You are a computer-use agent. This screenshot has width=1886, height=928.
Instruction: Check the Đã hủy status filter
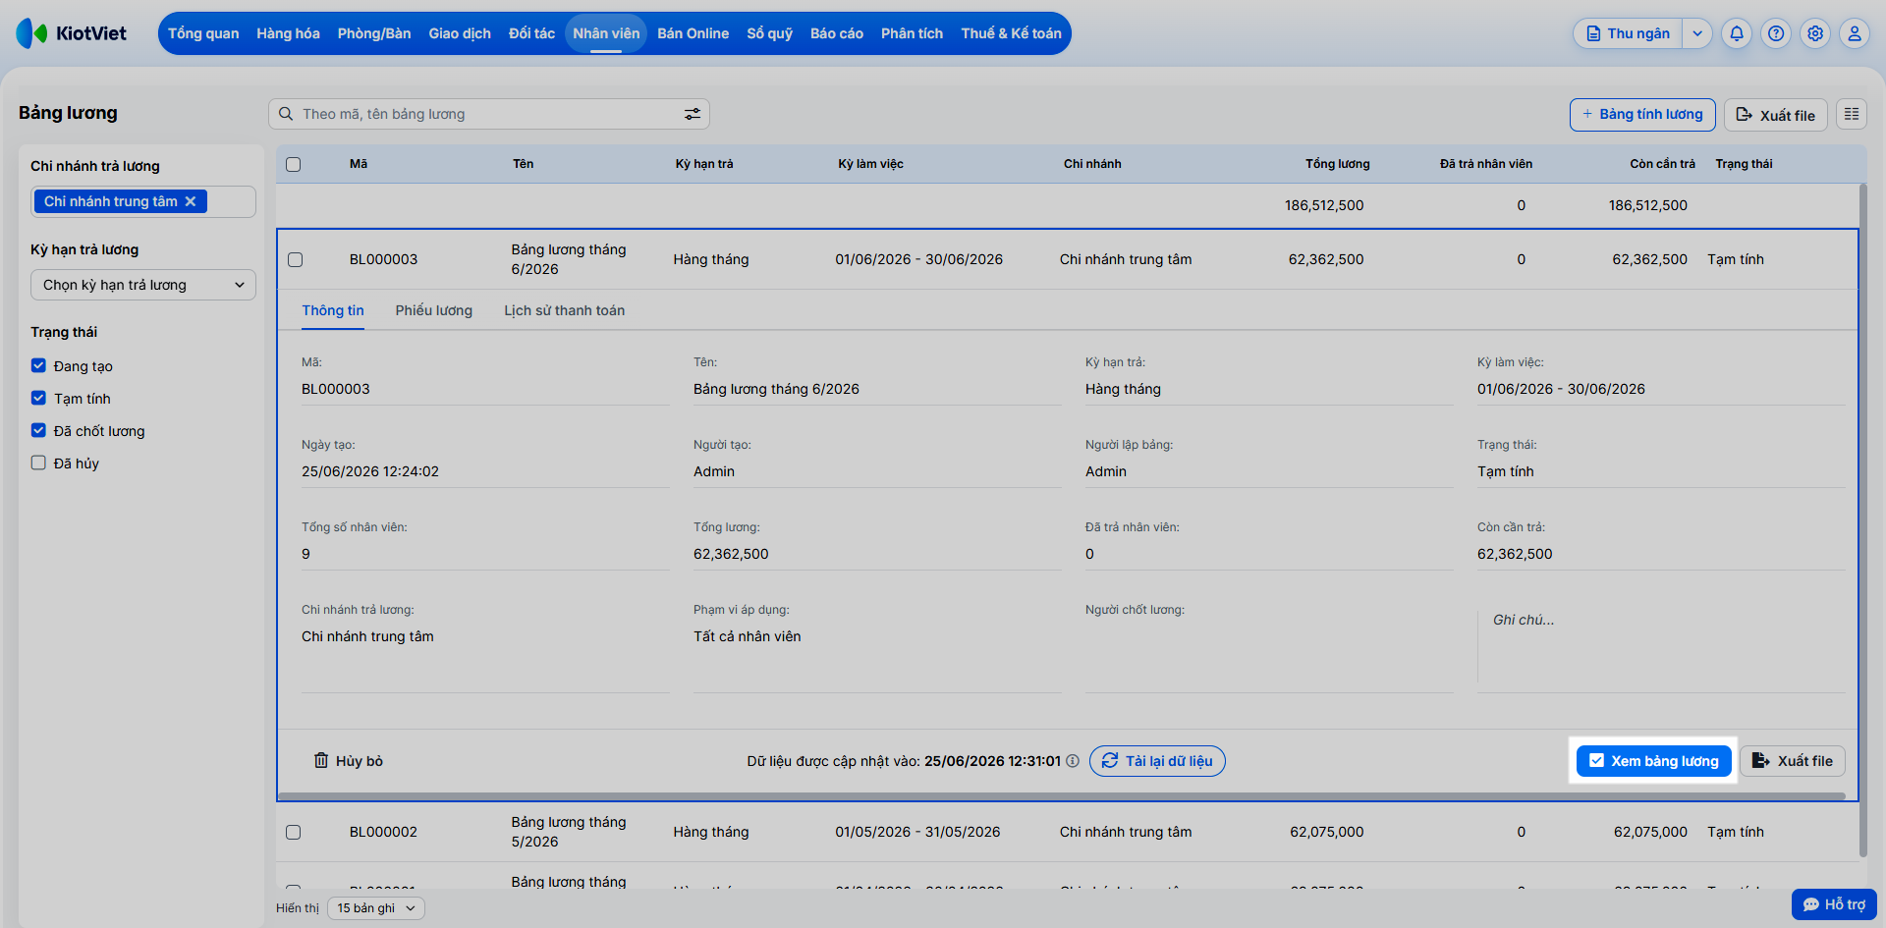pos(38,463)
